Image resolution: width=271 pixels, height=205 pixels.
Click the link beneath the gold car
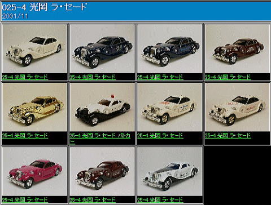pos(25,135)
